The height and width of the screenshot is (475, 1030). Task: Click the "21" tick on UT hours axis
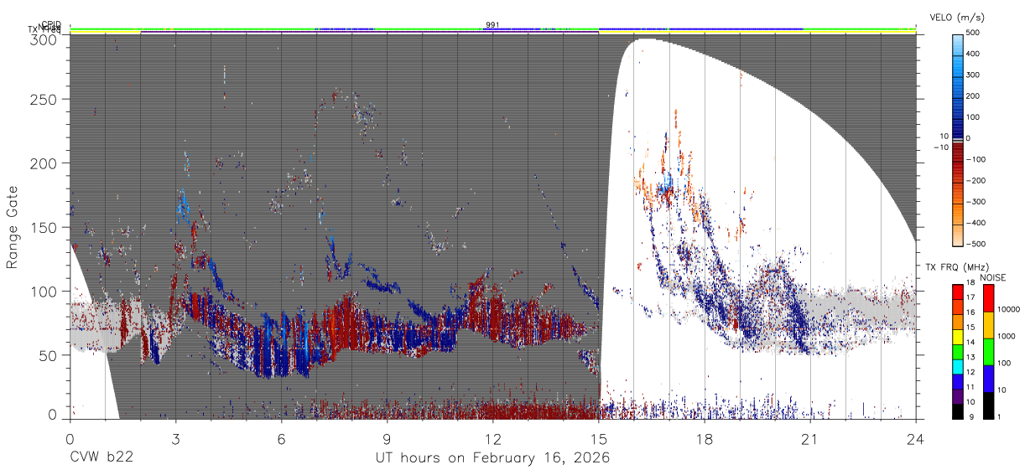(810, 439)
